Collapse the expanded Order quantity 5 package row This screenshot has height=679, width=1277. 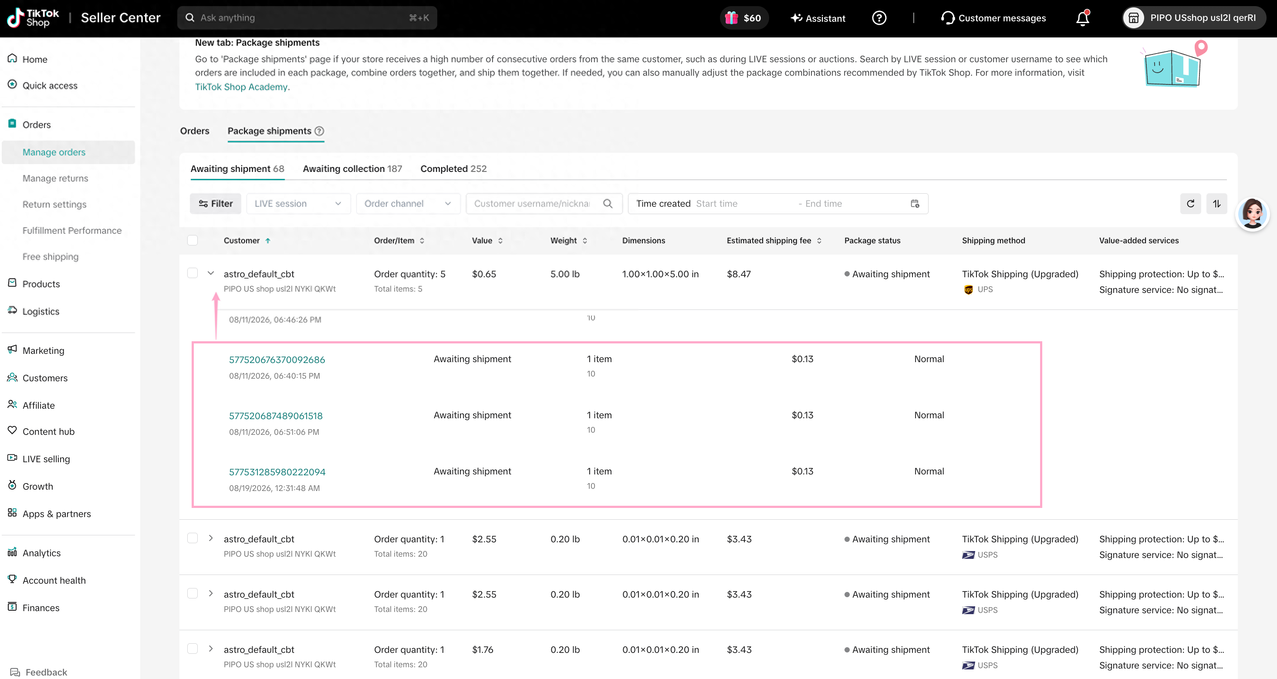[211, 273]
